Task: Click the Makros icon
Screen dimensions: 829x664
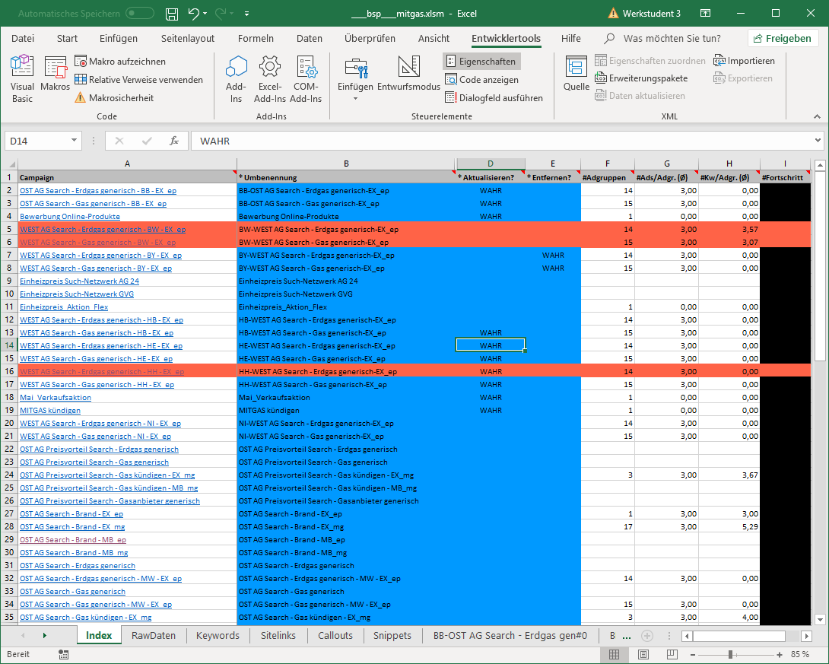Action: (x=56, y=79)
